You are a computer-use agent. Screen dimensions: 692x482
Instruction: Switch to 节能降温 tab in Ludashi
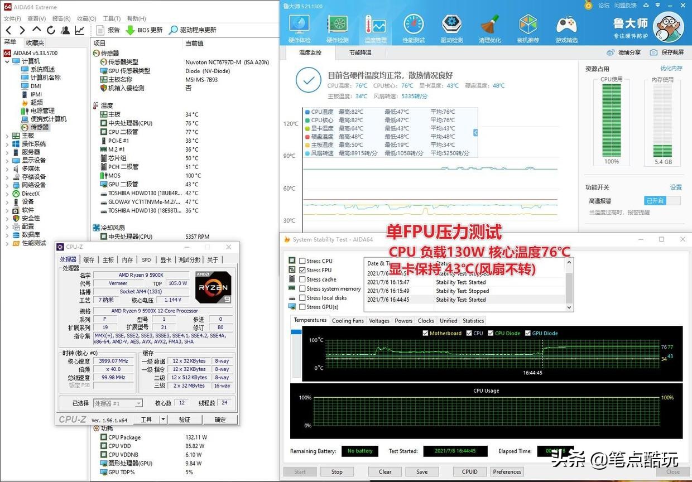(x=360, y=52)
